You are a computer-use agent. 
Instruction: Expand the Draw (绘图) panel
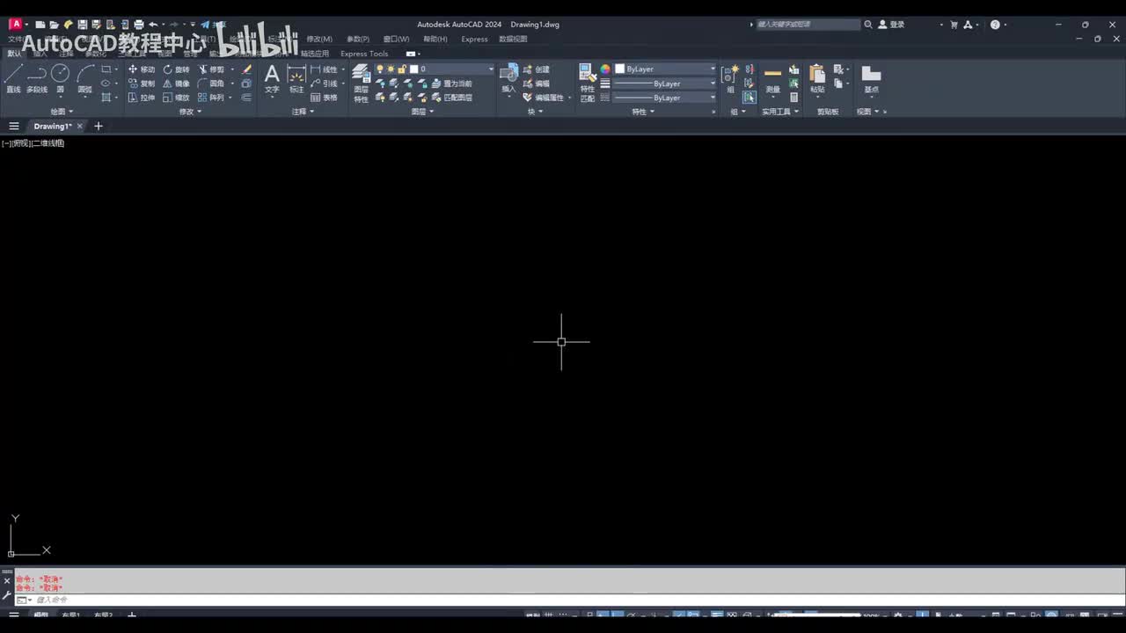[x=62, y=112]
